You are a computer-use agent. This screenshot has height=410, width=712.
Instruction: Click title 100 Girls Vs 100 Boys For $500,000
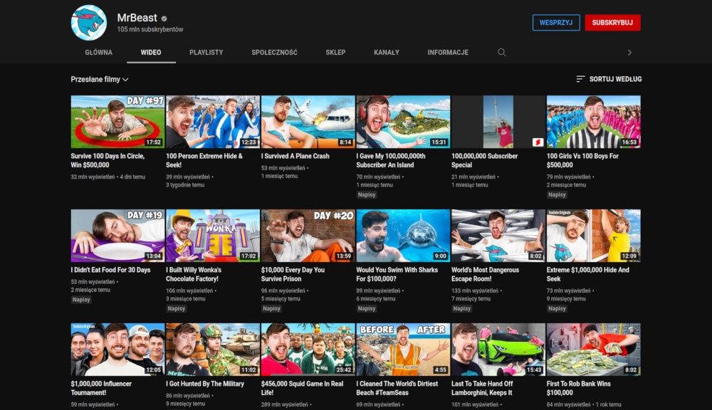pos(582,160)
